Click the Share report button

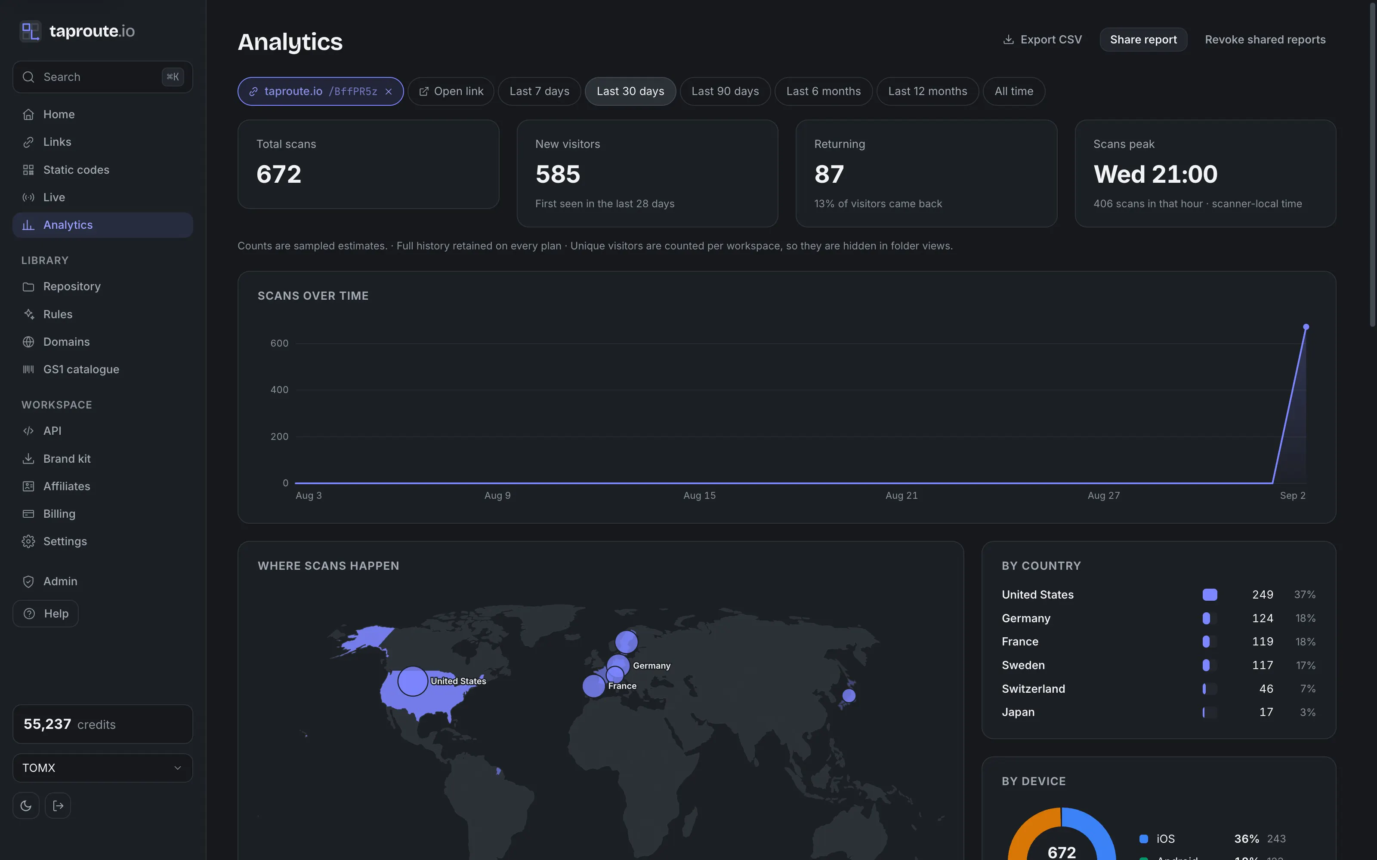1143,40
